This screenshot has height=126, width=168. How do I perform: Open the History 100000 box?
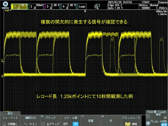144,7
